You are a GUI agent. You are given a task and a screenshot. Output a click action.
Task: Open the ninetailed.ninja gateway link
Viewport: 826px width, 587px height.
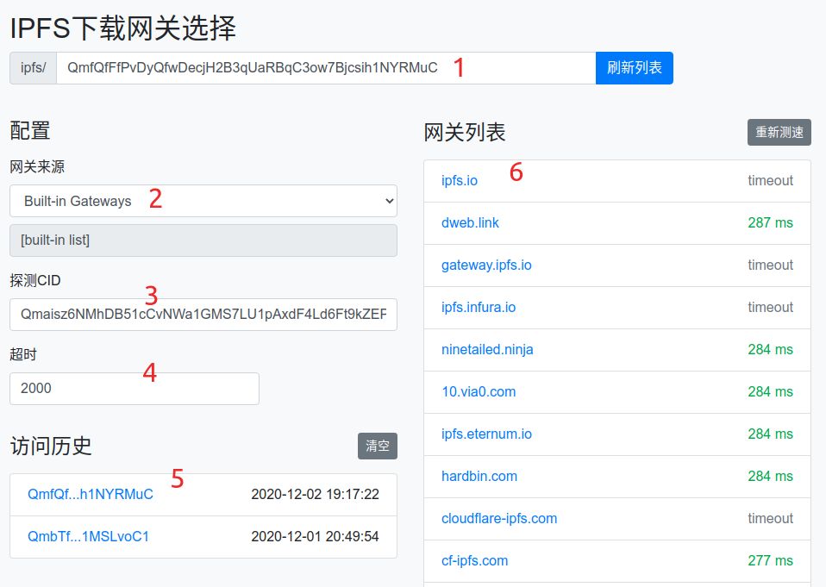(487, 350)
